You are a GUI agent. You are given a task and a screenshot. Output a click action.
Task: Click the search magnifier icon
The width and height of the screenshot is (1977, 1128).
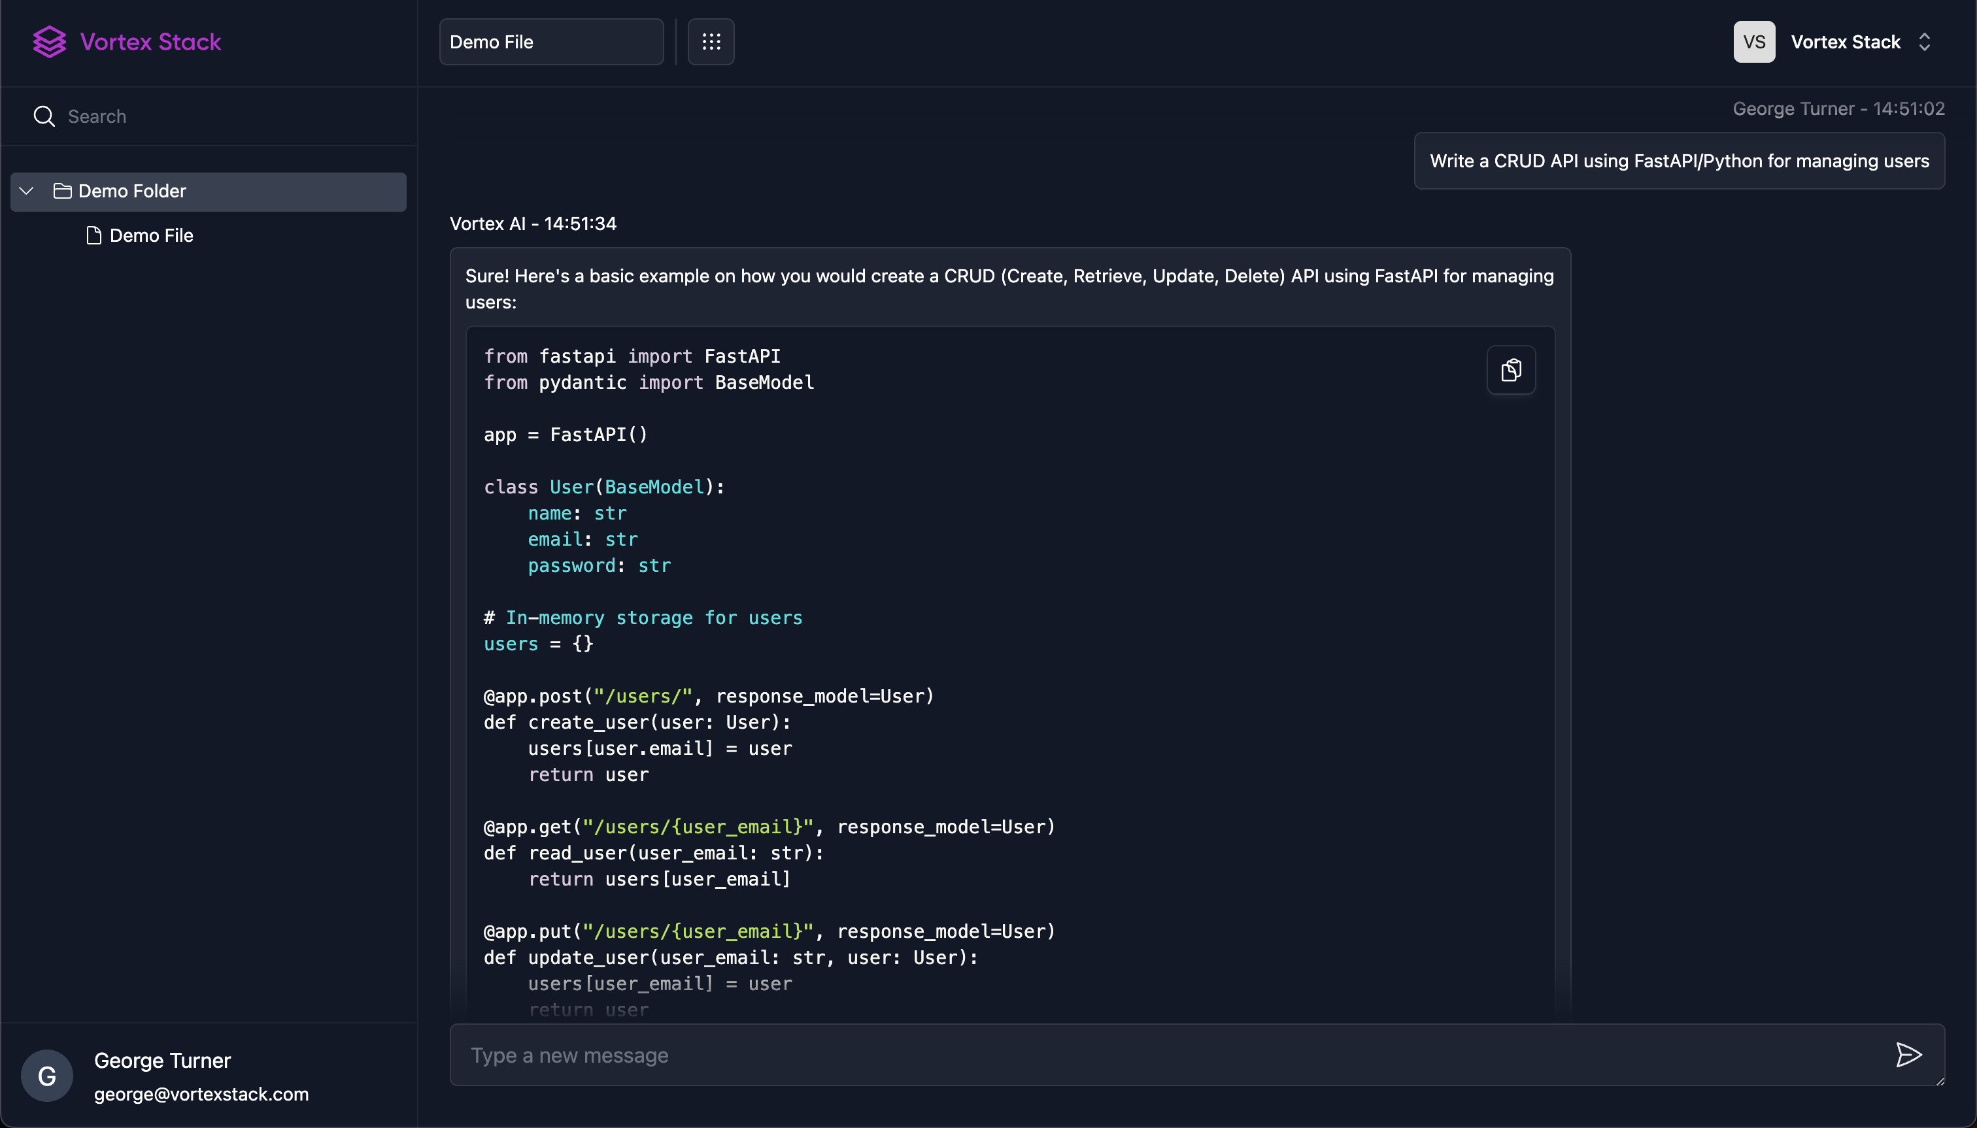[45, 117]
